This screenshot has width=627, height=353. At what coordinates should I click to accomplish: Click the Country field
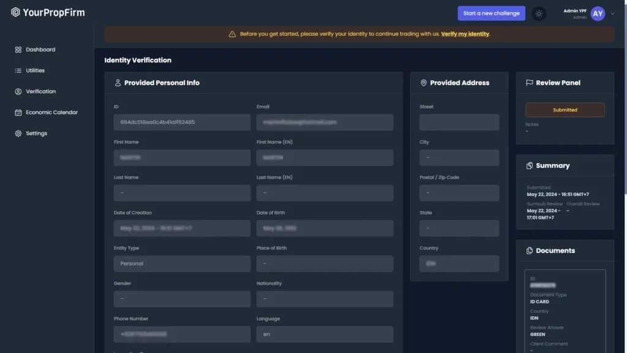(x=459, y=264)
